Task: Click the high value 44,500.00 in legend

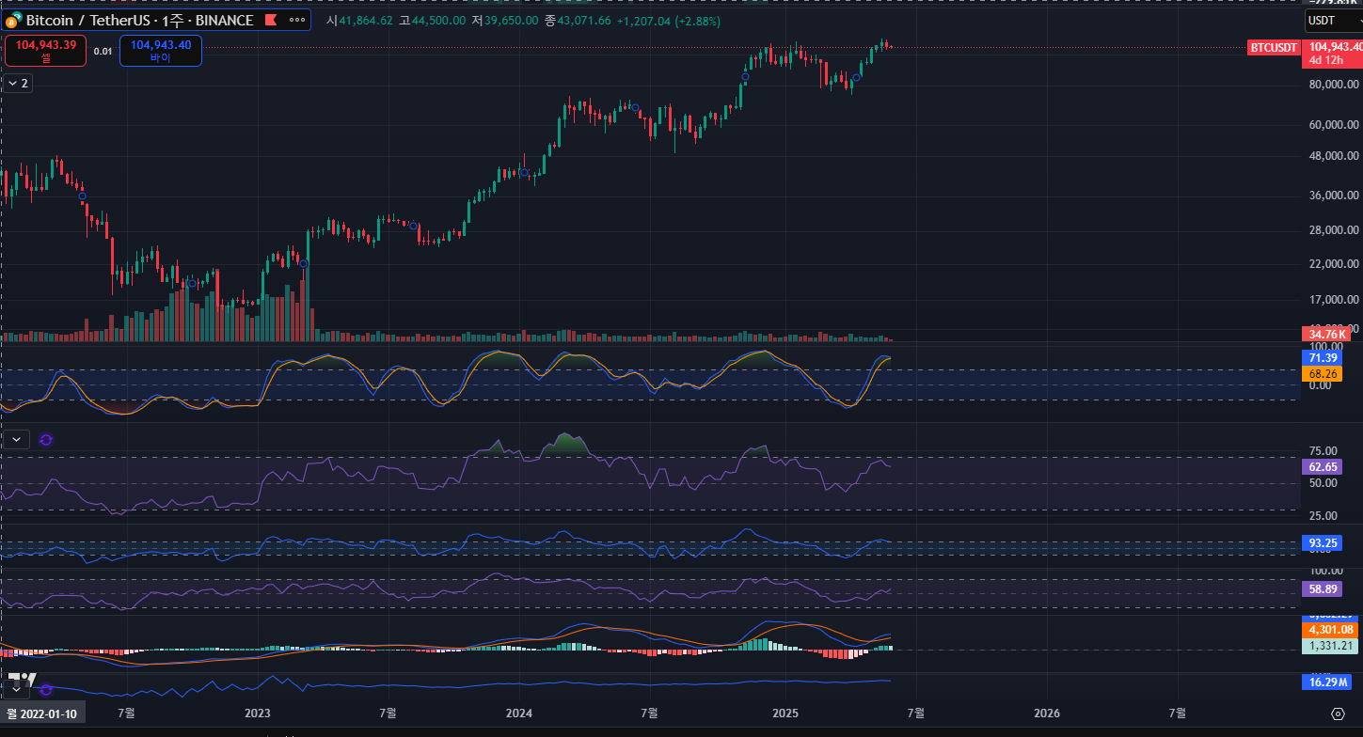Action: [x=438, y=20]
